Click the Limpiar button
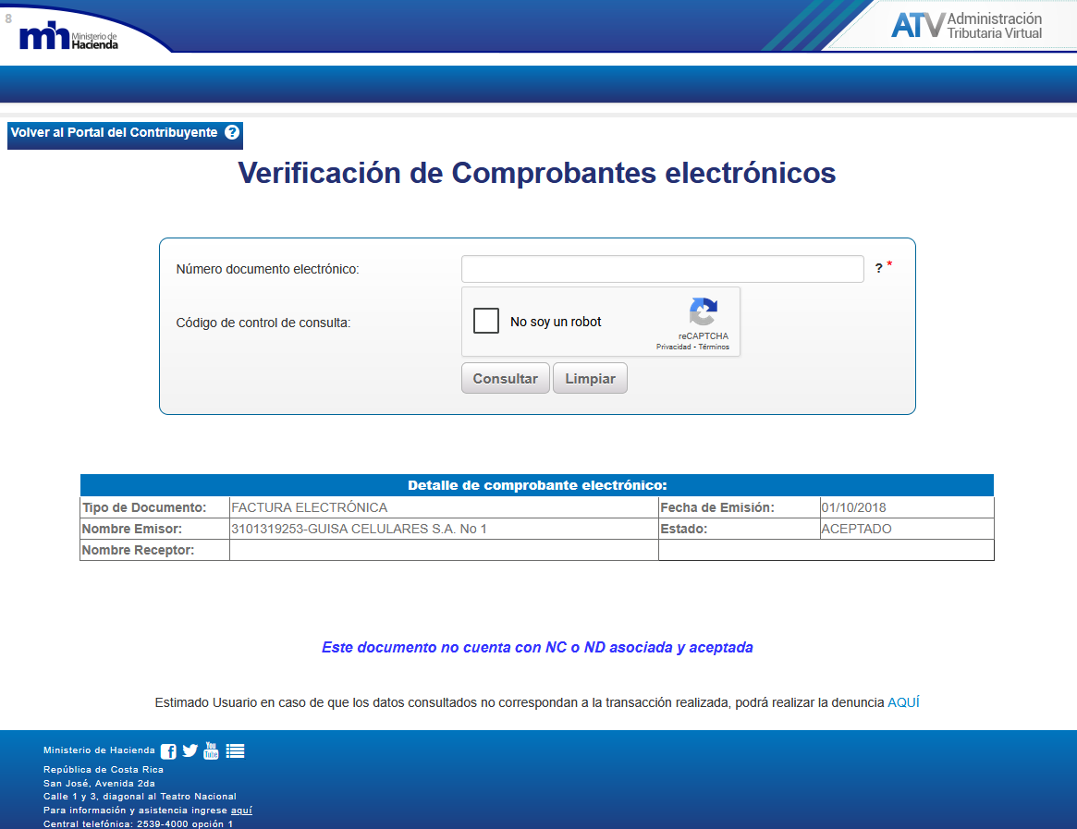This screenshot has height=829, width=1077. click(590, 378)
